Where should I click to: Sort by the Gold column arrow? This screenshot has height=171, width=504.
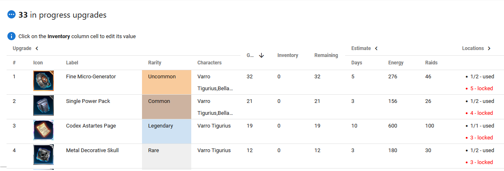[261, 55]
